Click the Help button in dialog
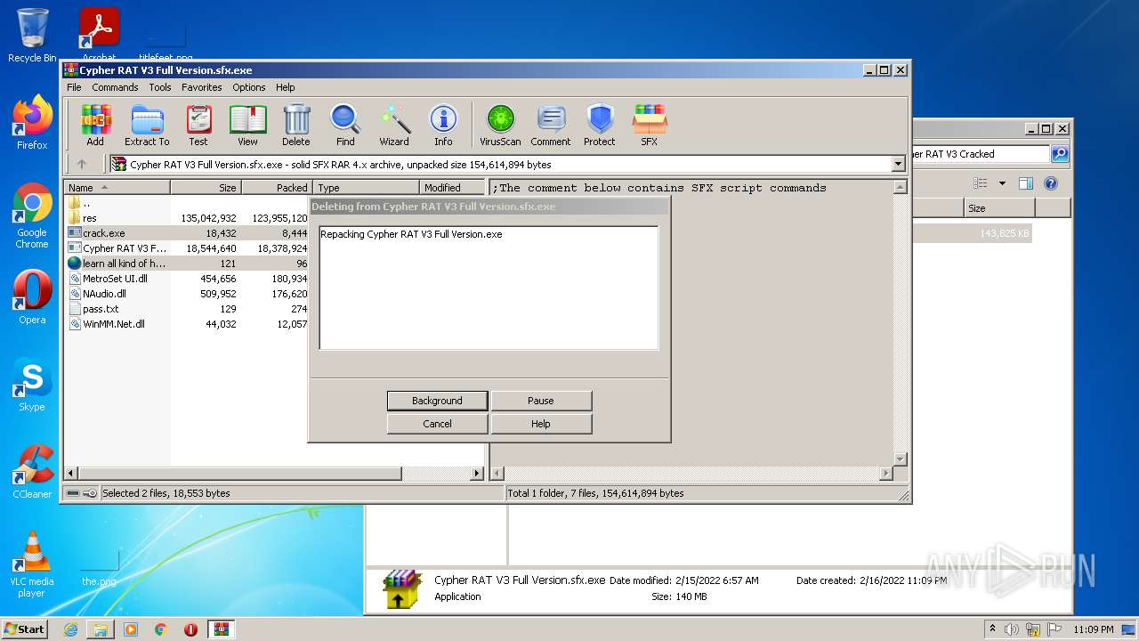1139x641 pixels. click(x=541, y=424)
